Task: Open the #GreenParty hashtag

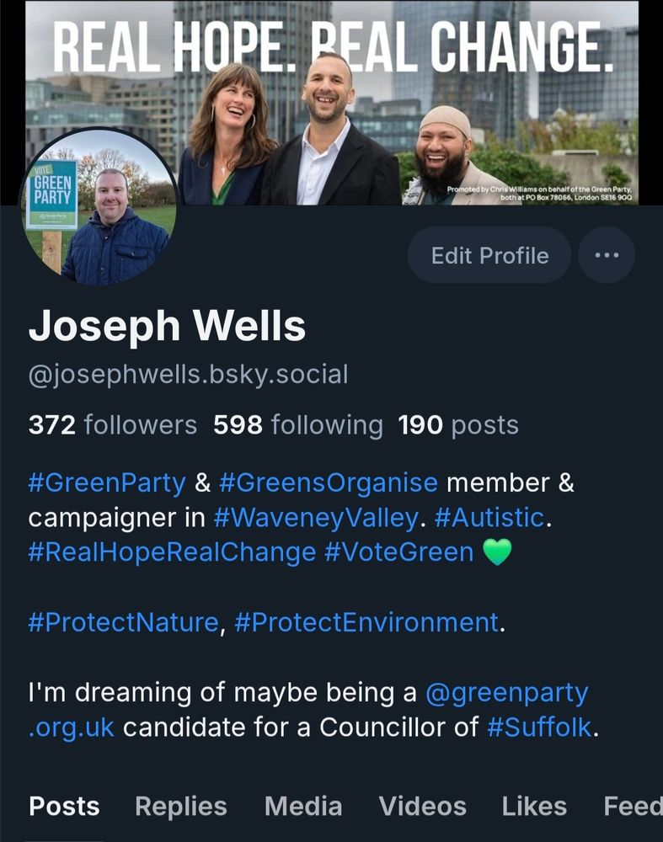Action: 107,482
